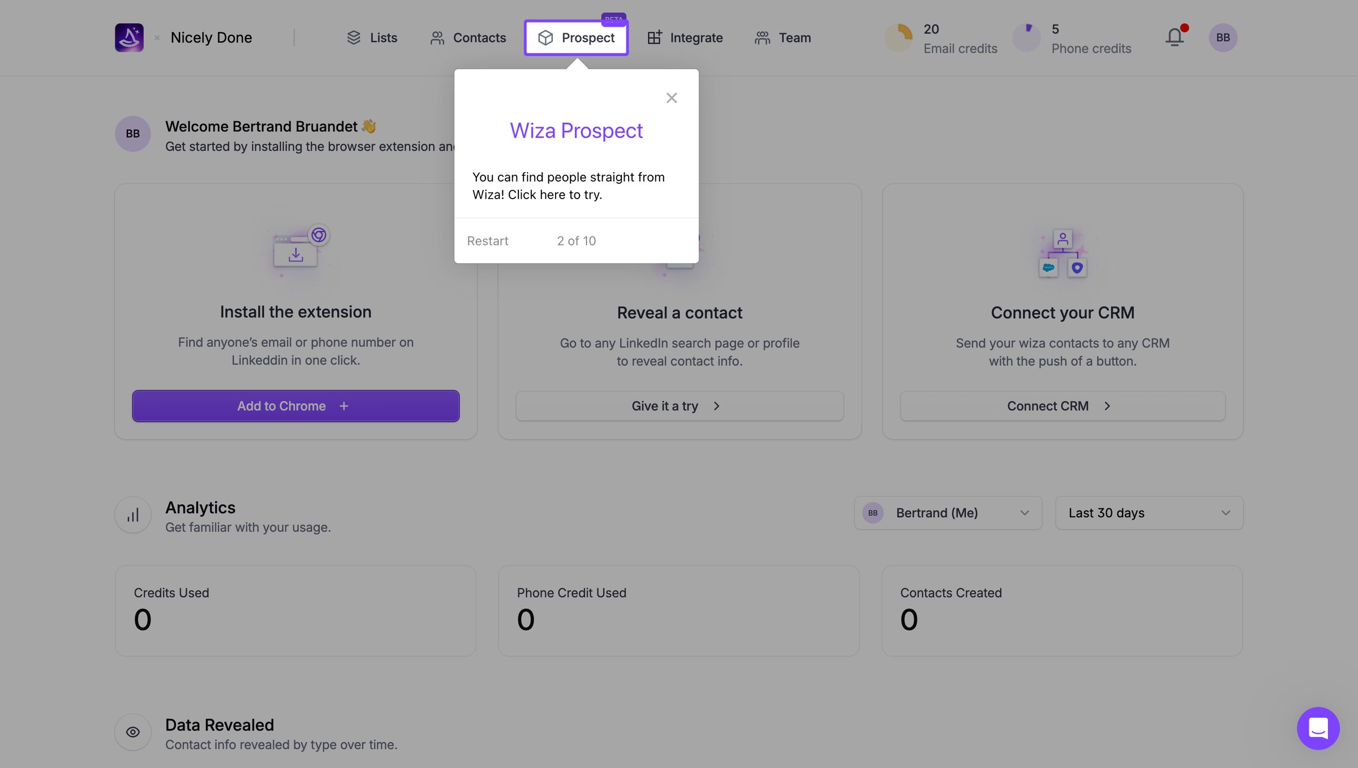
Task: Click Restart in the tour popup
Action: coord(487,241)
